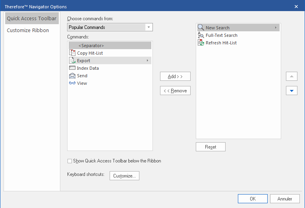Click the Refresh Hit-List icon
Viewport: 305px width, 208px height.
point(201,43)
